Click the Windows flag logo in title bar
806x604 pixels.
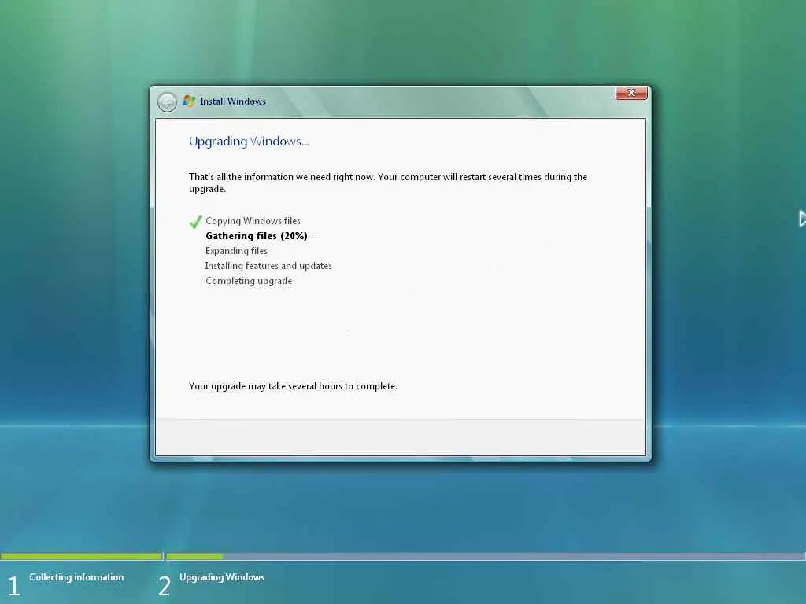(189, 101)
